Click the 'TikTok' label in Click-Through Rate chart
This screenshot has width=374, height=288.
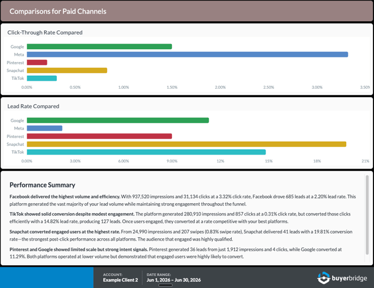(x=18, y=78)
